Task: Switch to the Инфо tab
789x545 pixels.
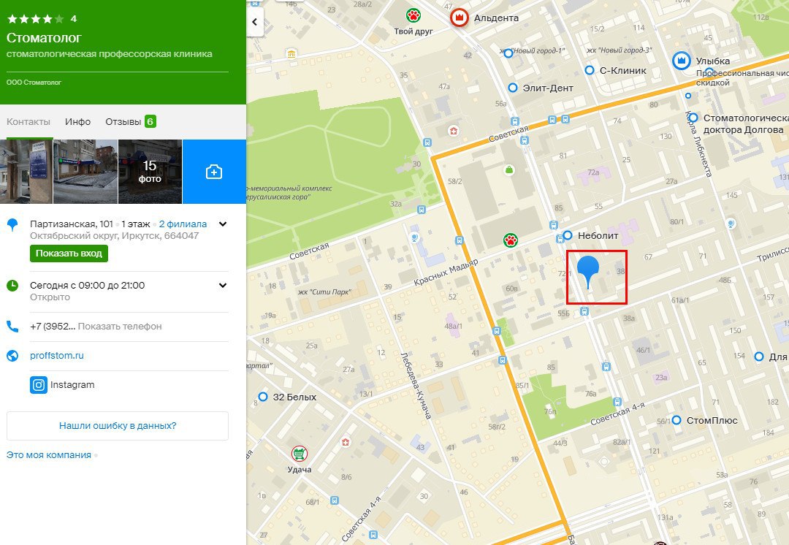Action: tap(77, 122)
